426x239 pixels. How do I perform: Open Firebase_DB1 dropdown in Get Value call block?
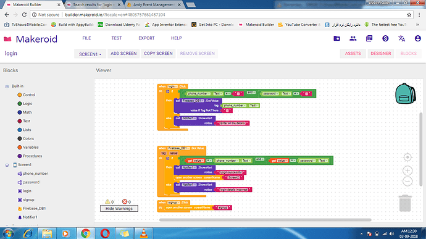click(193, 101)
